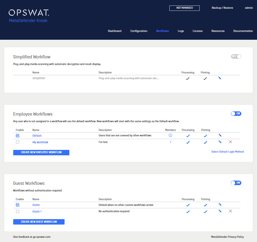
Task: Edit the My workflow pencil icon
Action: [220, 142]
